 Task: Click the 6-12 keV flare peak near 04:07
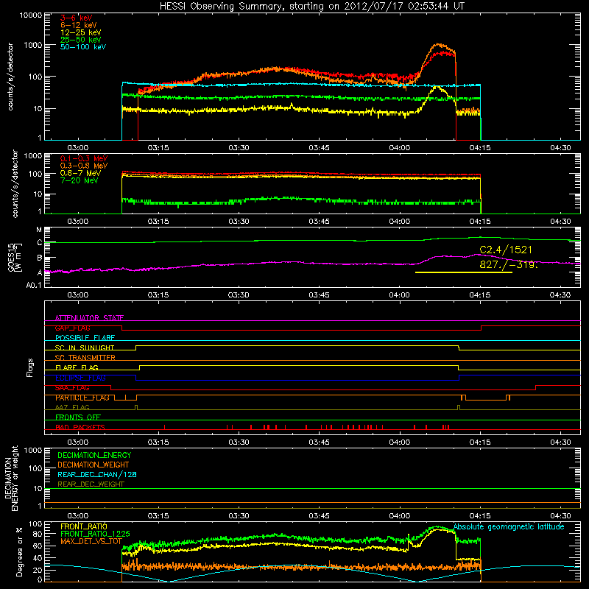coord(437,44)
